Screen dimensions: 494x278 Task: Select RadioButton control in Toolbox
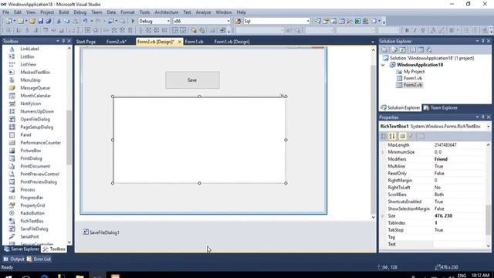point(32,213)
